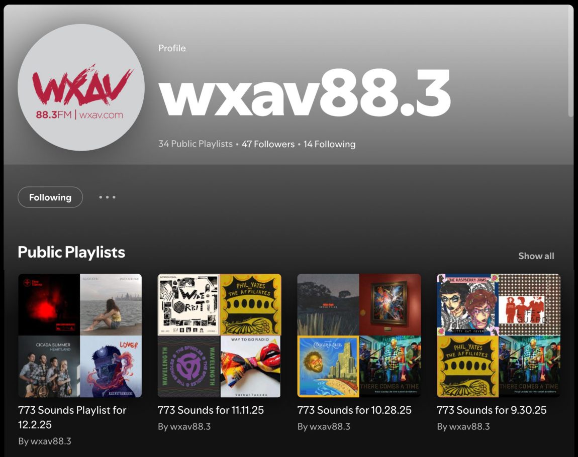
Task: Click By wxav88.3 under the 11.11.25 playlist
Action: (184, 427)
